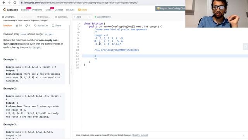Collapse the class Solution fold arrow on line 1
This screenshot has width=248, height=140.
[x=80, y=24]
